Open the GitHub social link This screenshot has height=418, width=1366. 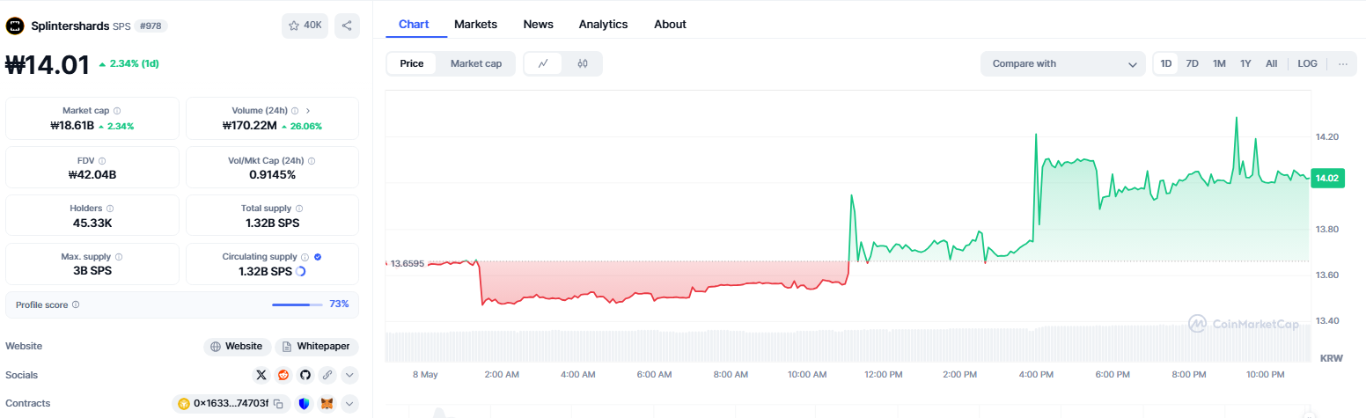coord(305,375)
